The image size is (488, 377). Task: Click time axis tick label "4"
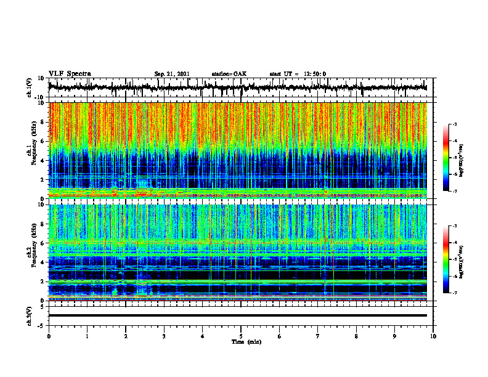point(203,336)
